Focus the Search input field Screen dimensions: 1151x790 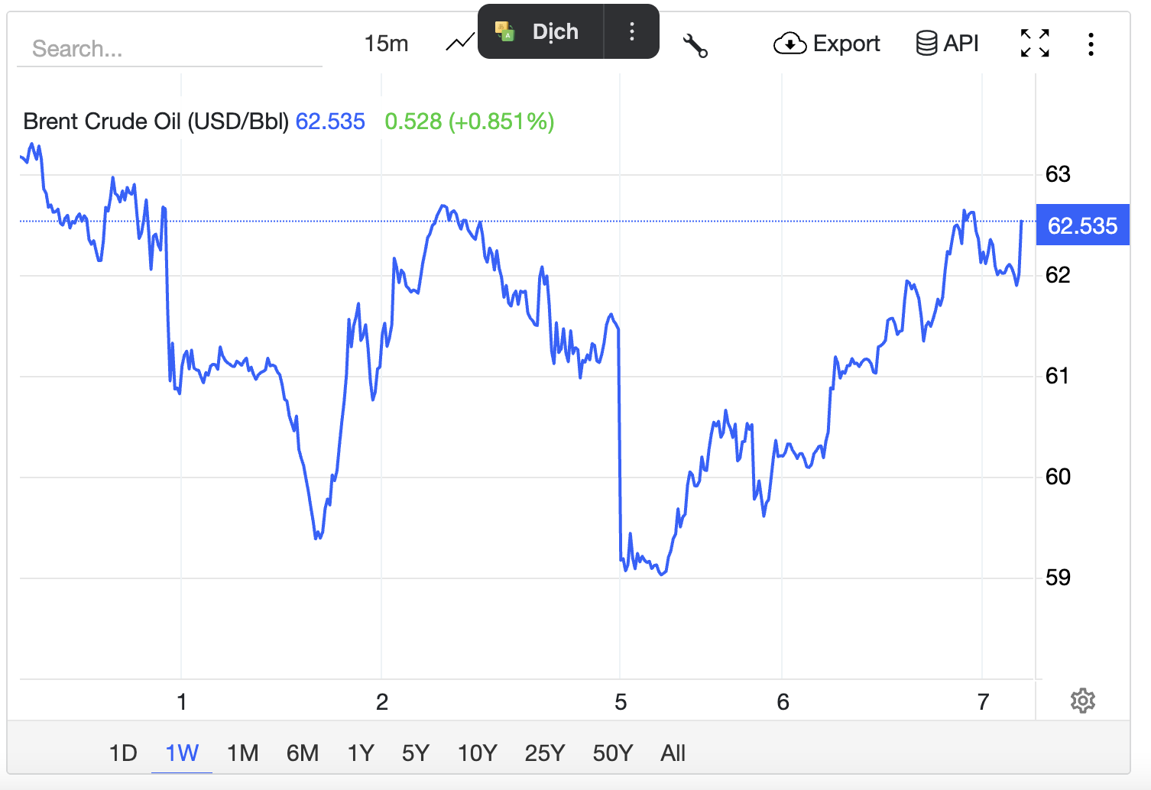(170, 49)
